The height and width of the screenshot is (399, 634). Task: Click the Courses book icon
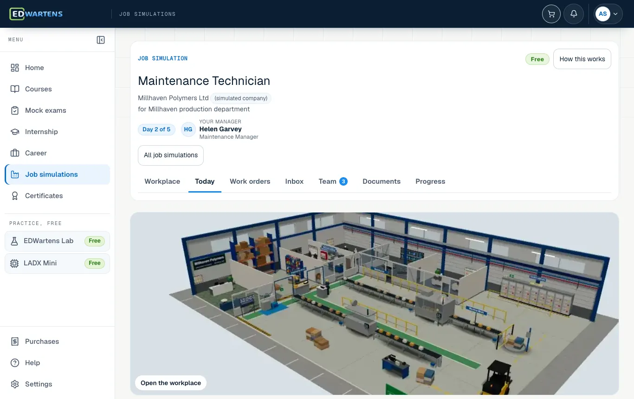15,89
